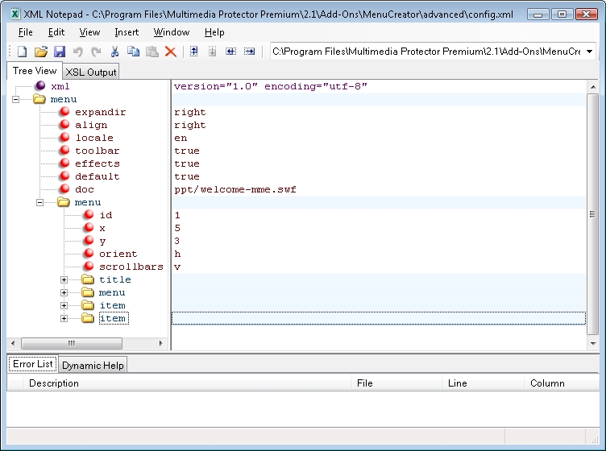Click the Open file folder icon
606x451 pixels.
tap(40, 52)
